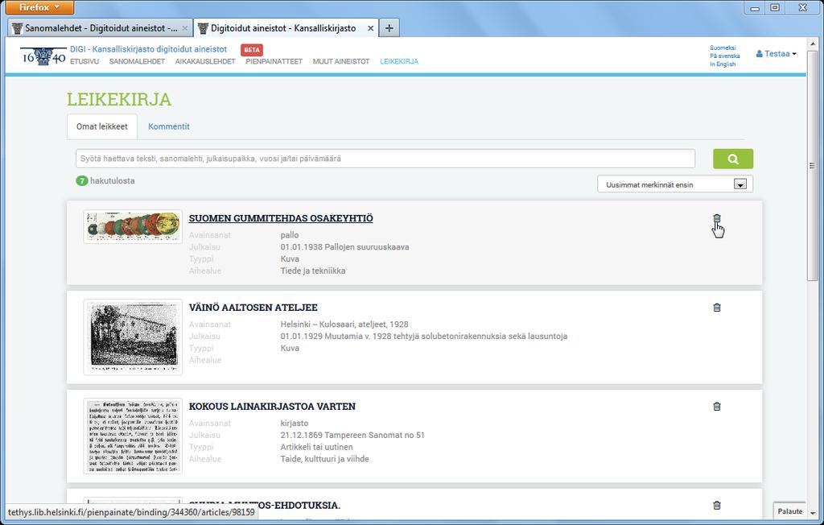Image resolution: width=824 pixels, height=525 pixels.
Task: Open the Uusimmat merkinnät ensin sort dropdown
Action: (x=675, y=184)
